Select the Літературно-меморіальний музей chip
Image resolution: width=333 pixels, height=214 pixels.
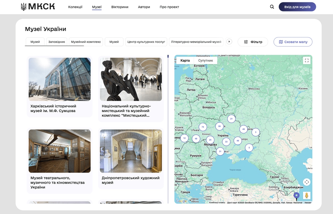pos(196,42)
